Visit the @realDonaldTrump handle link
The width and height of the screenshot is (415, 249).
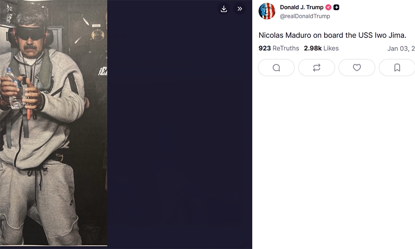tap(305, 16)
